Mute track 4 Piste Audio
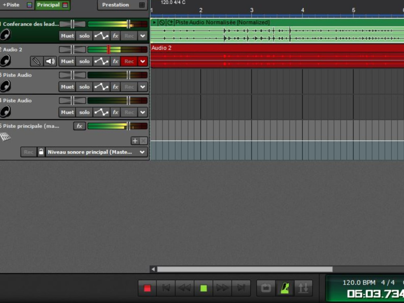This screenshot has width=404, height=303. [x=67, y=112]
